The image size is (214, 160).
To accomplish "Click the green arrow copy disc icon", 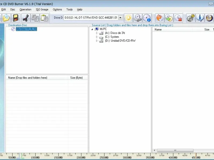I will (169, 18).
